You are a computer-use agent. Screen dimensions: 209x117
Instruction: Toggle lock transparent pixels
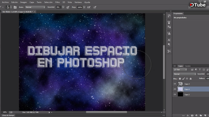180,79
